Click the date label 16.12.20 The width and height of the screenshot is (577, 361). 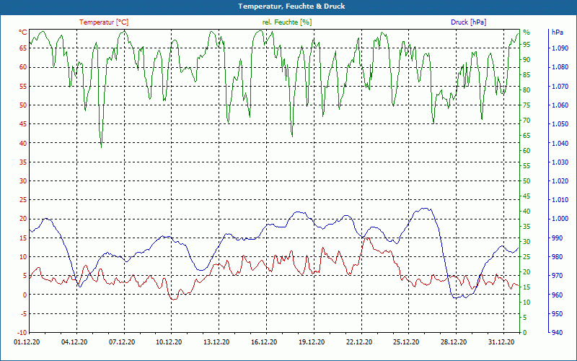(264, 342)
